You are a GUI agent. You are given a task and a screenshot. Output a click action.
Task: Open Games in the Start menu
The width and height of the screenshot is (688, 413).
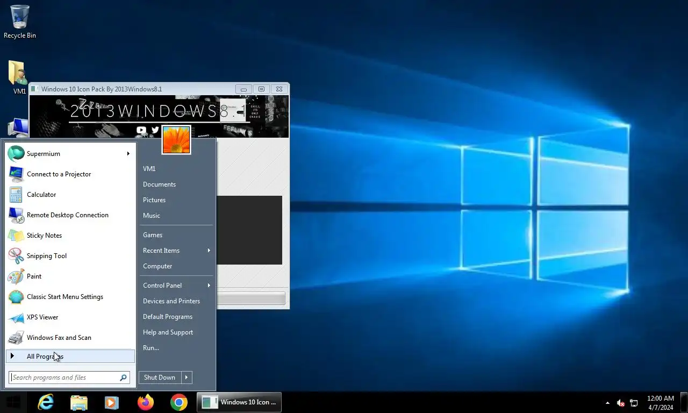point(177,235)
